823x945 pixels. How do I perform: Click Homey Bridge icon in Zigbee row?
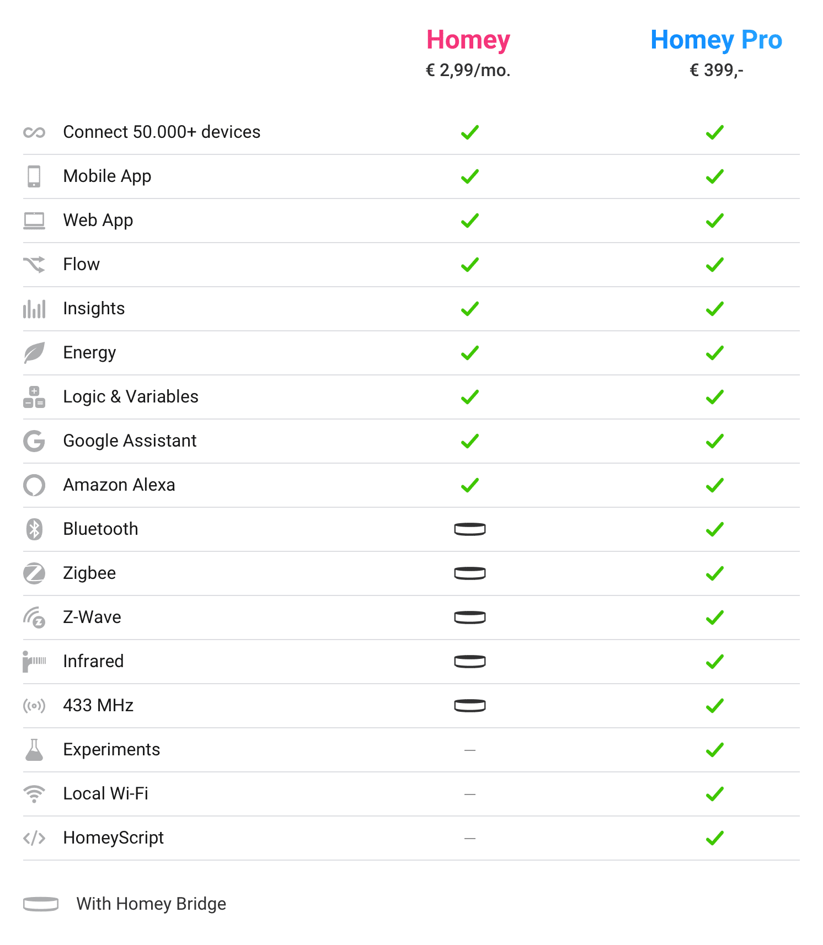coord(470,573)
